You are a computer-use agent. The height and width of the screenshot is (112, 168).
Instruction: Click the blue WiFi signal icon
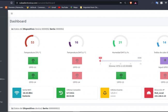pyautogui.click(x=17, y=93)
